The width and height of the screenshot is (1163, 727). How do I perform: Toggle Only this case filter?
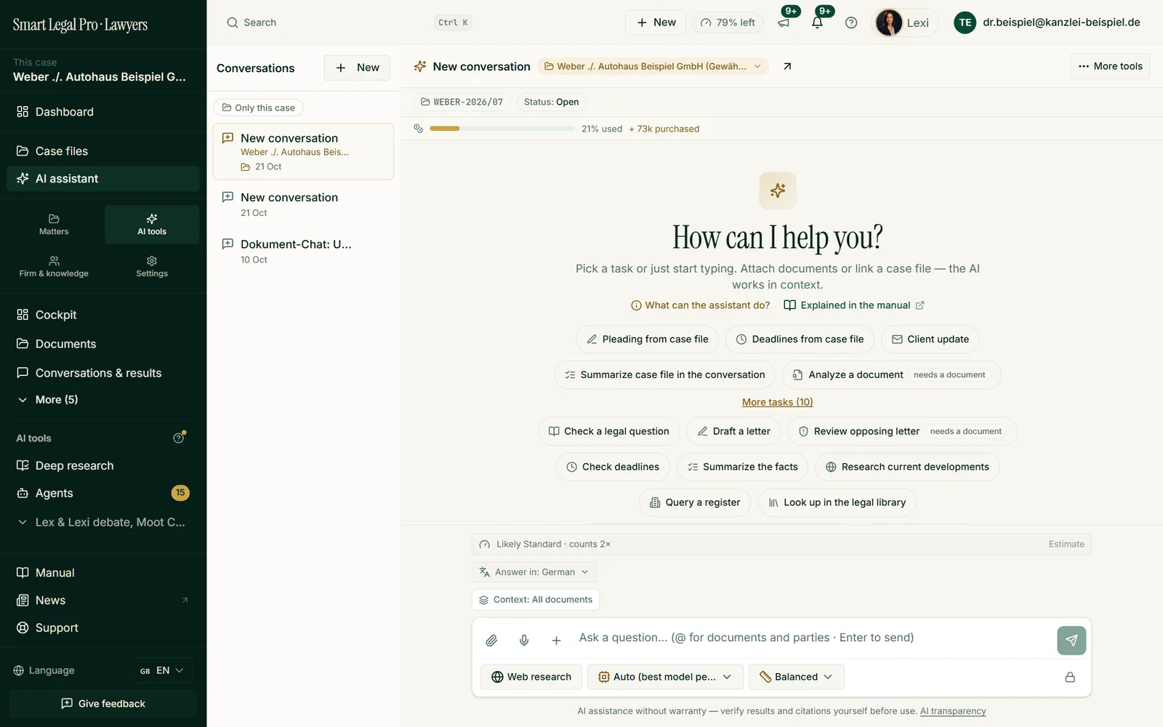coord(258,108)
